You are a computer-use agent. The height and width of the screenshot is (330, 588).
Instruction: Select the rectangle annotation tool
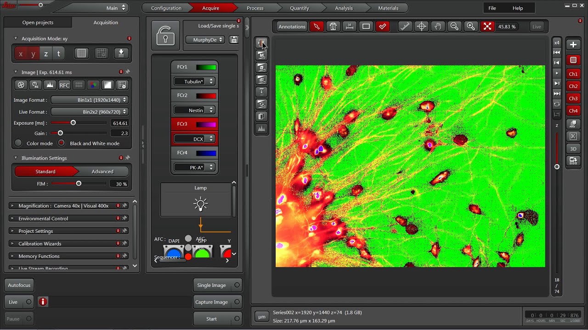pos(366,27)
